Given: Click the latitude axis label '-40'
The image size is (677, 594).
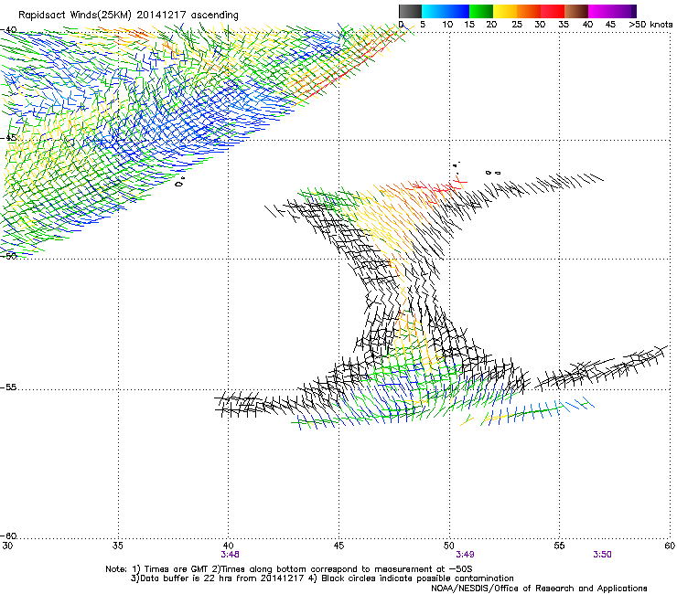Looking at the screenshot, I should pyautogui.click(x=8, y=30).
